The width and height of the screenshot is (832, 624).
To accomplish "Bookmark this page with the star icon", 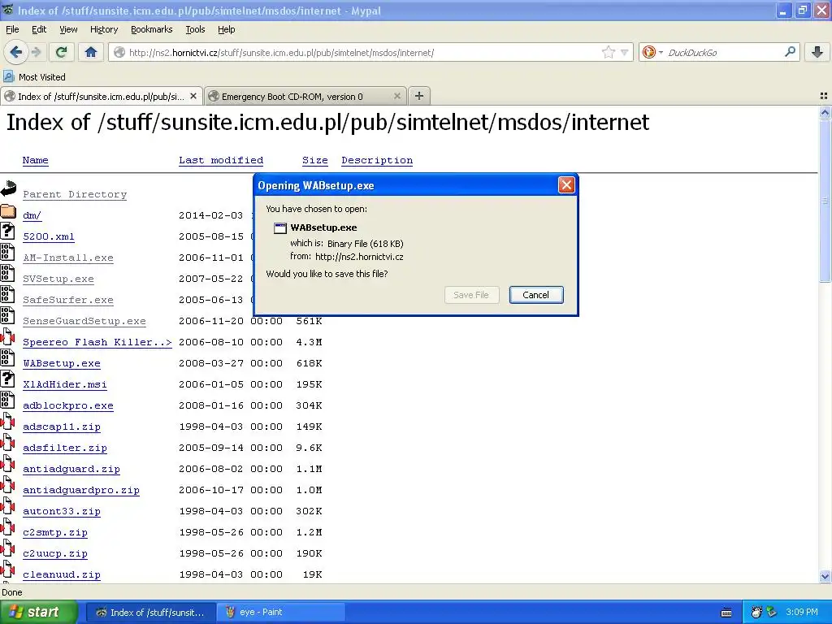I will 608,52.
